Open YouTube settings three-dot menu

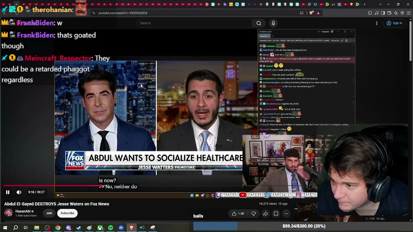coord(377,23)
